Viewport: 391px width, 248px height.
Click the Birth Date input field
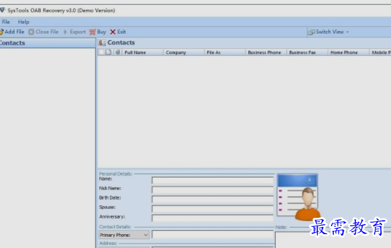(x=213, y=199)
